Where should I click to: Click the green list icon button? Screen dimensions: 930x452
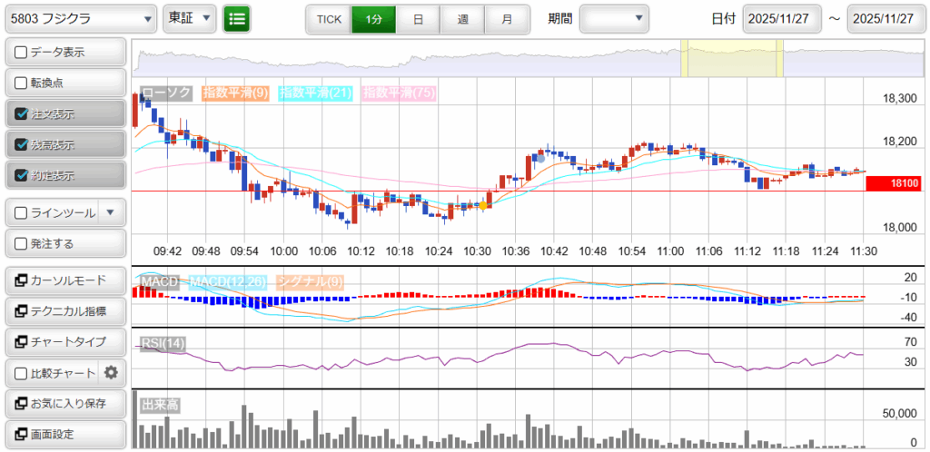coord(237,18)
